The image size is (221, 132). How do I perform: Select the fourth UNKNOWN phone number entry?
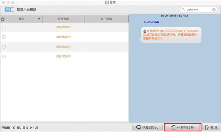click(63, 56)
